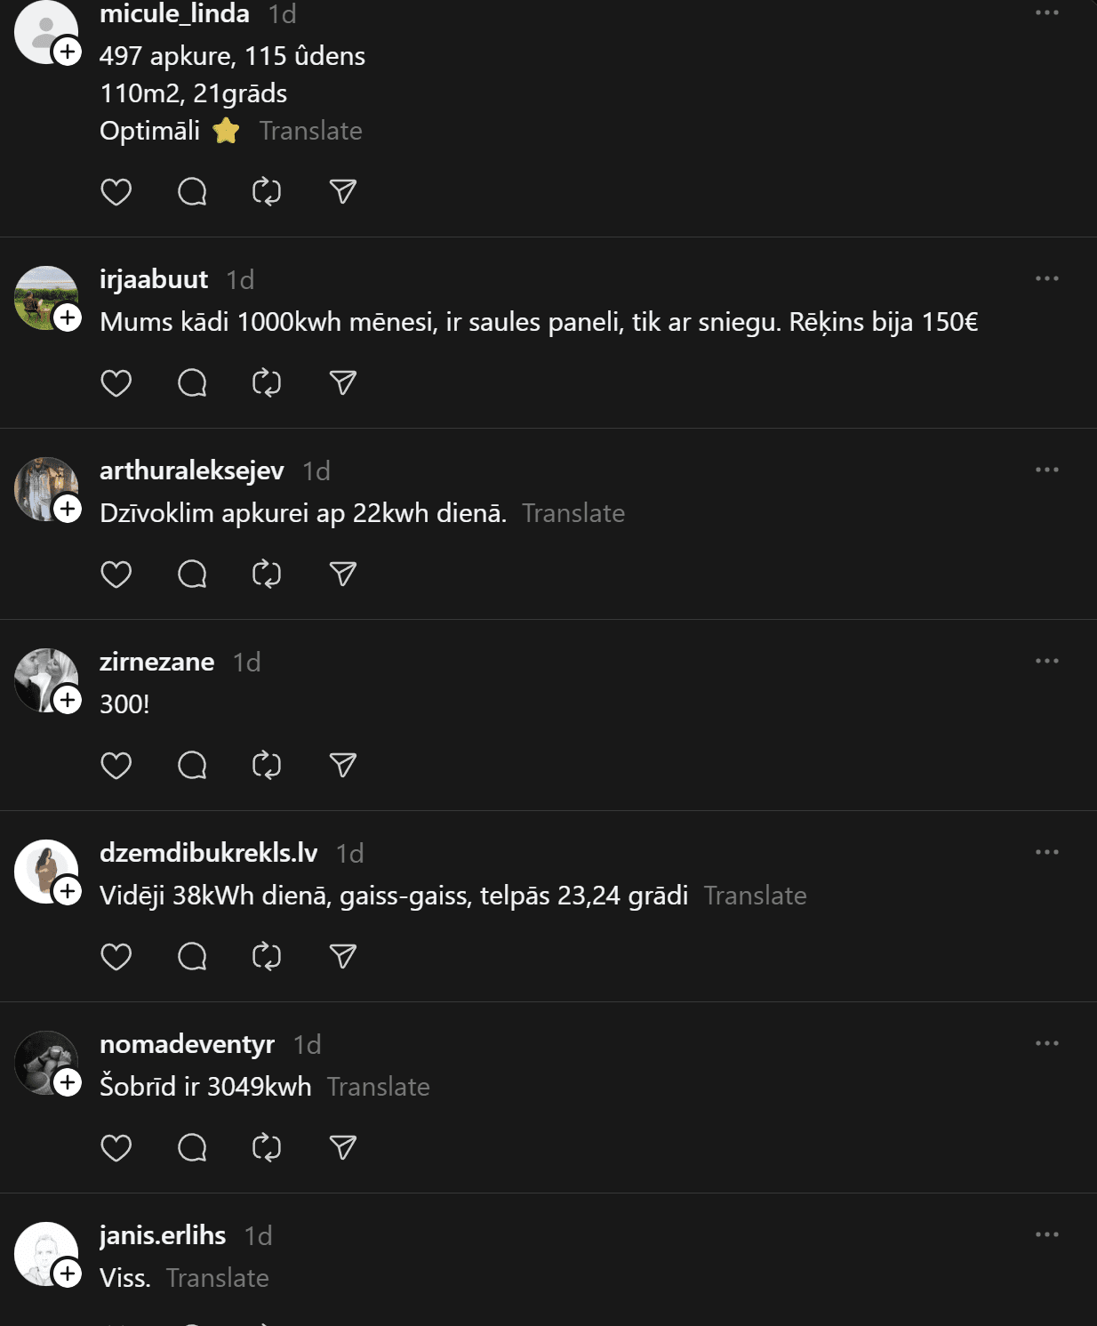Follow arthuraleksejev using the plus badge
This screenshot has height=1326, width=1097.
[68, 509]
